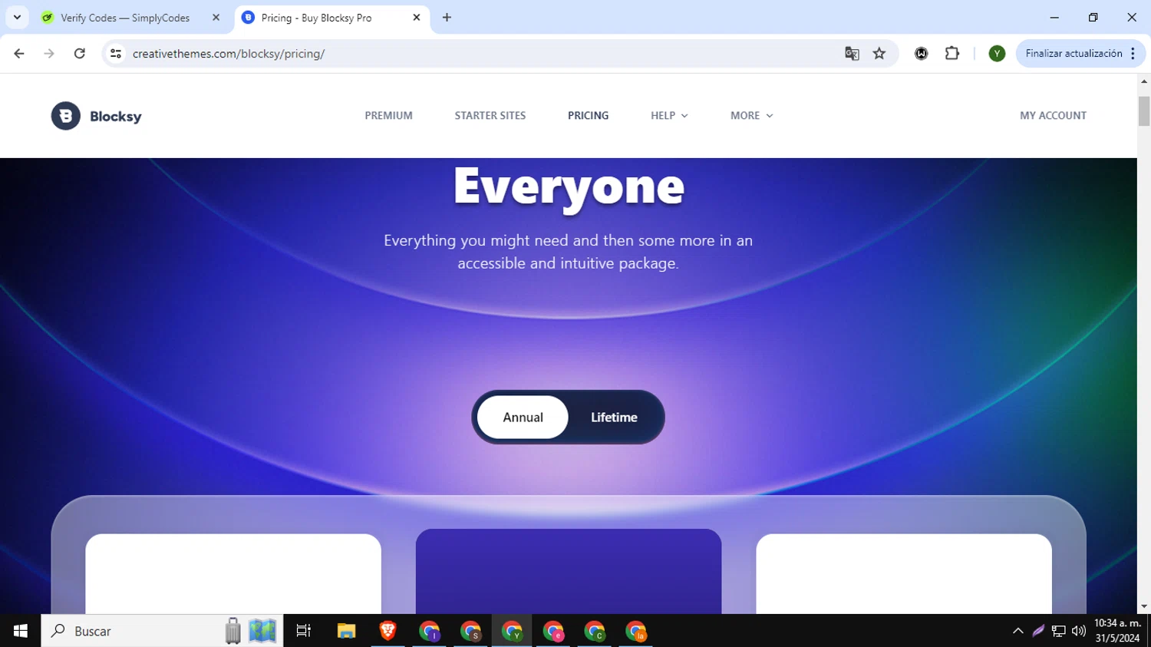Image resolution: width=1151 pixels, height=647 pixels.
Task: Open the STARTER SITES menu item
Action: pos(490,116)
